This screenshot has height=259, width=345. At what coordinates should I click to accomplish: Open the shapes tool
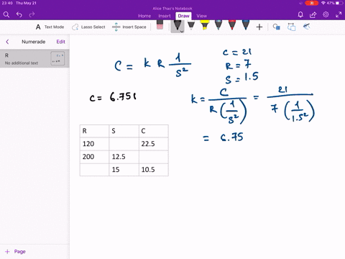point(276,27)
